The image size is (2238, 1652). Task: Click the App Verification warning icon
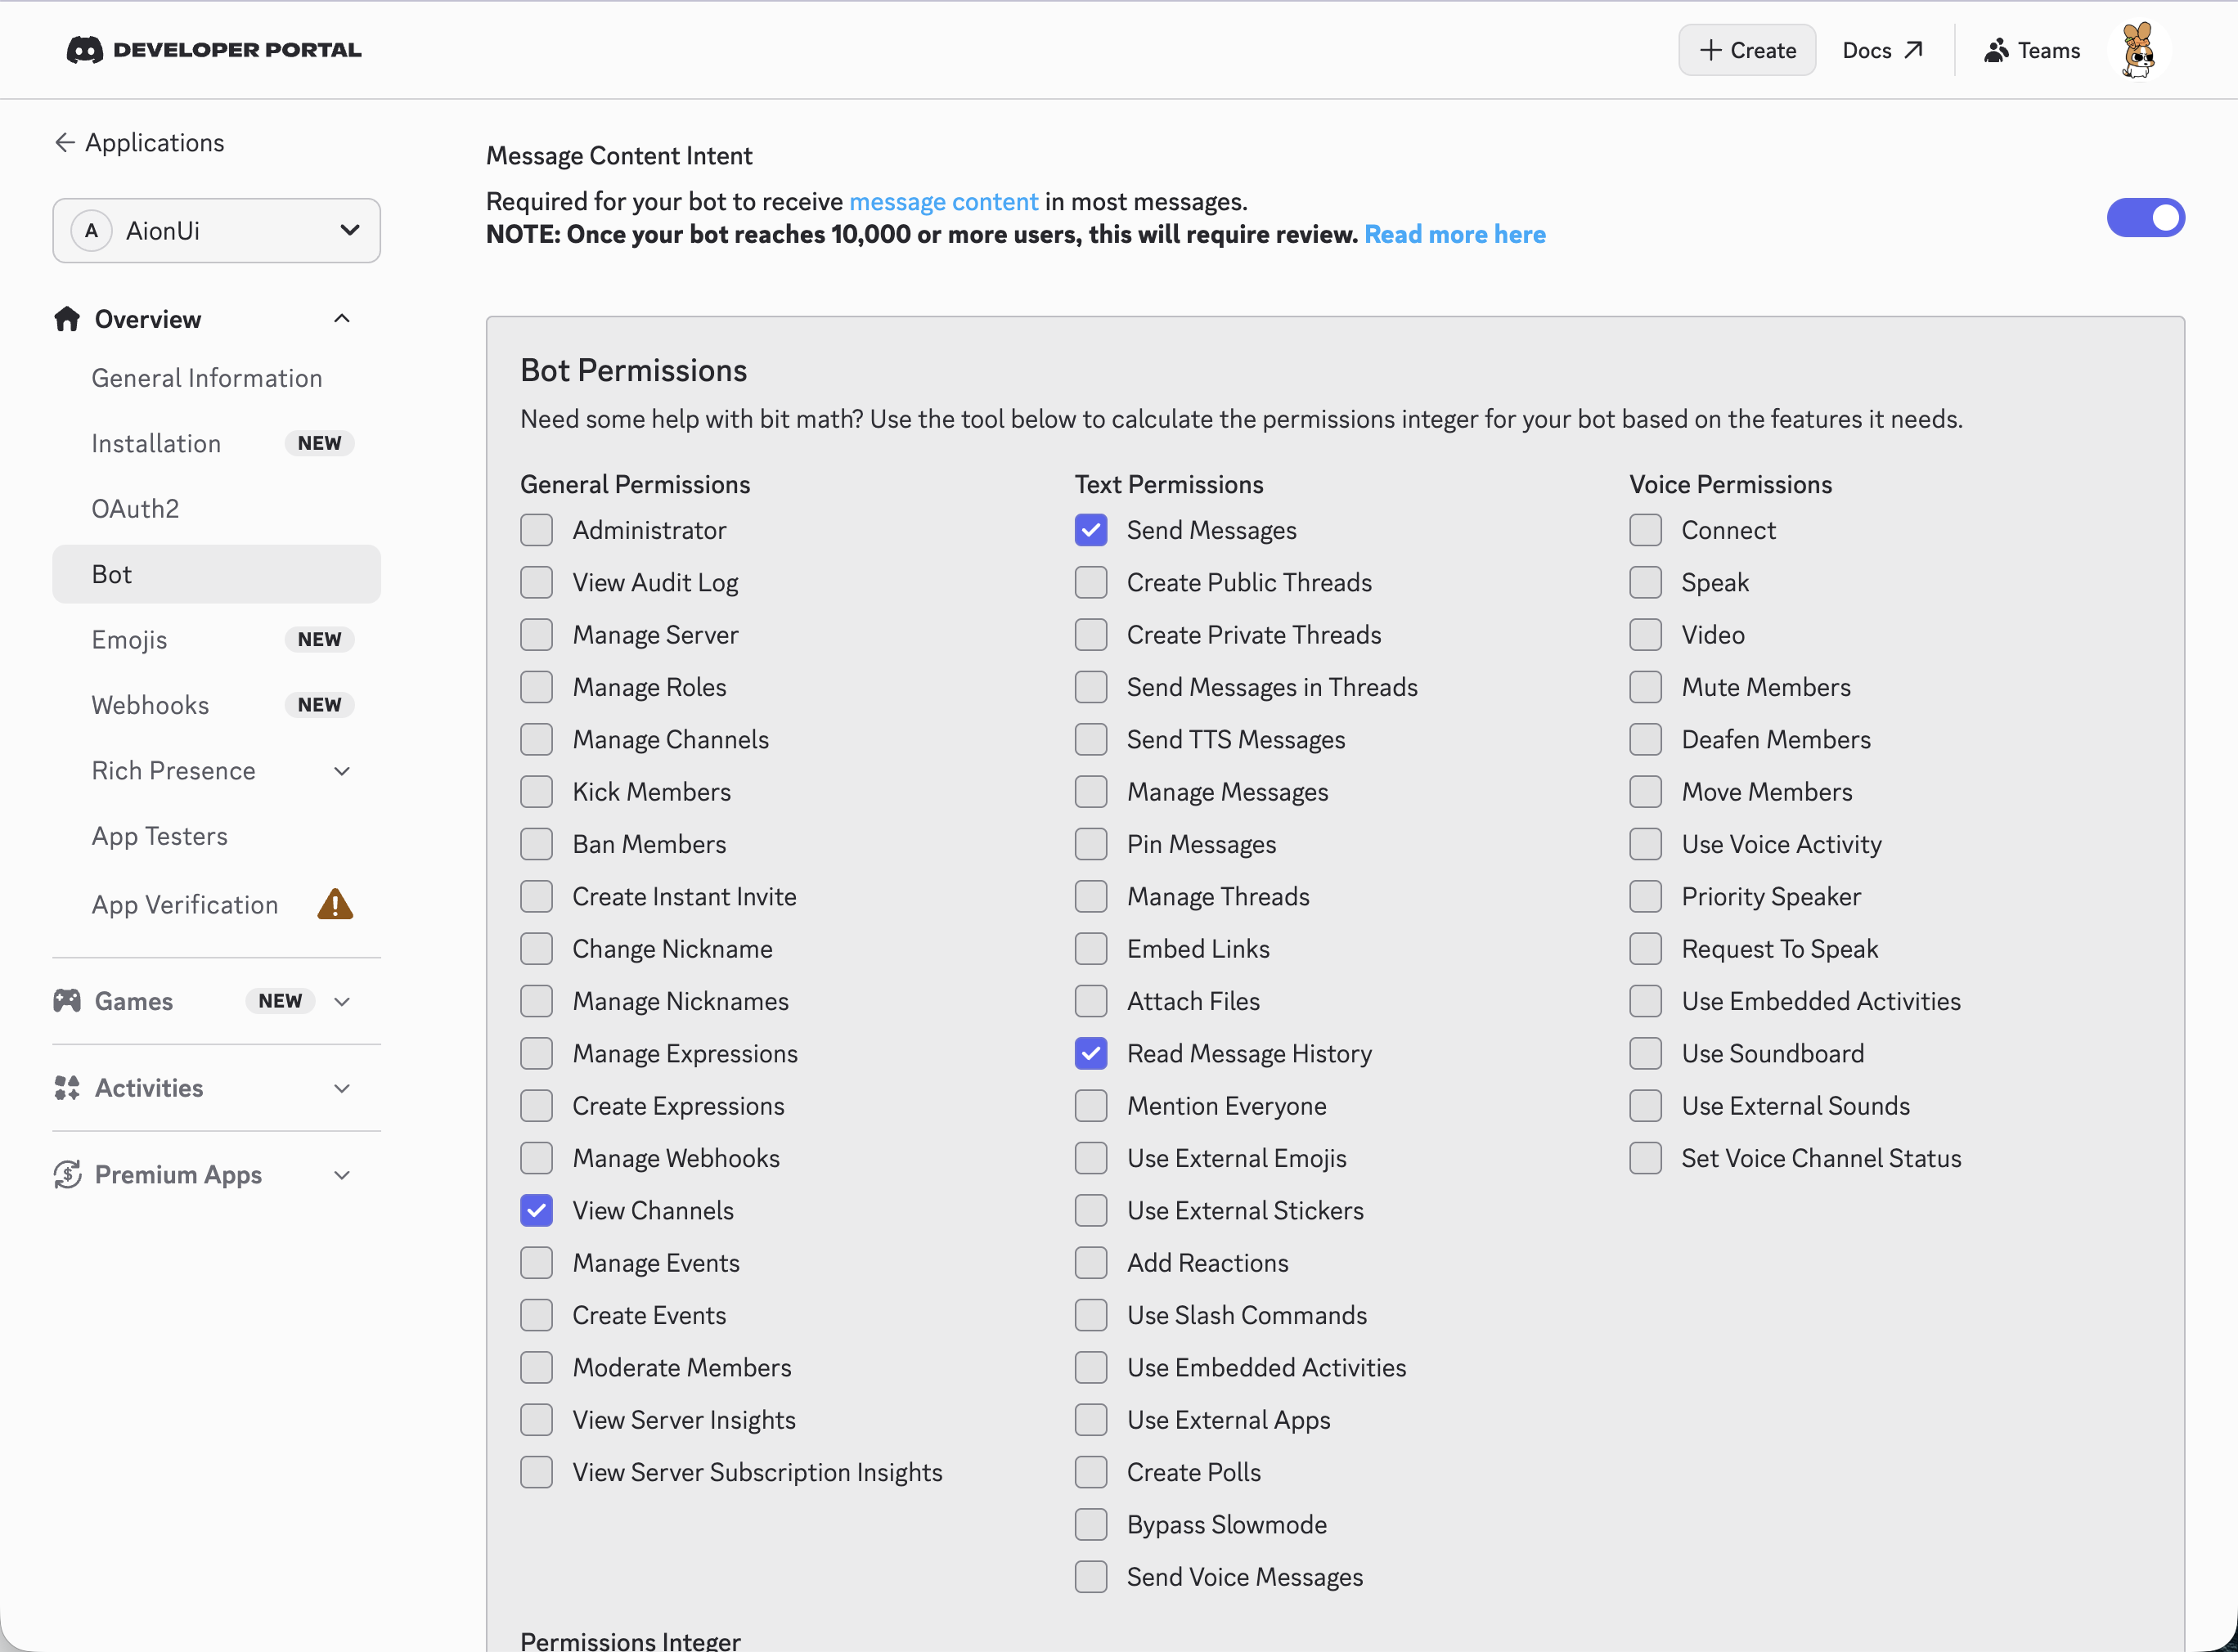click(x=335, y=904)
